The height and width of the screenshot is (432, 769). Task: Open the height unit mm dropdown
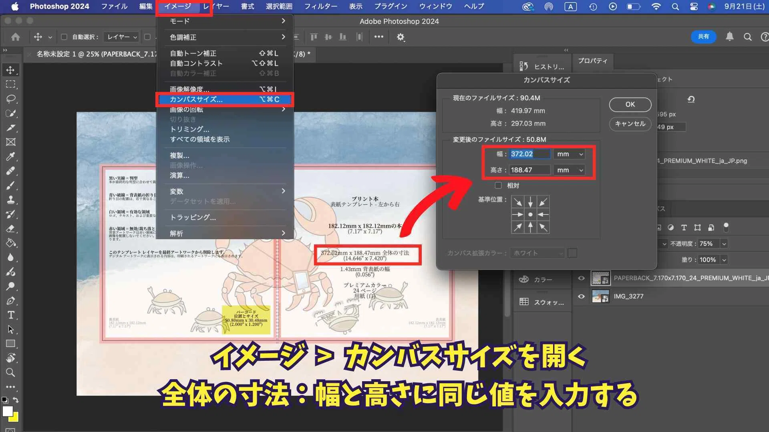[569, 170]
